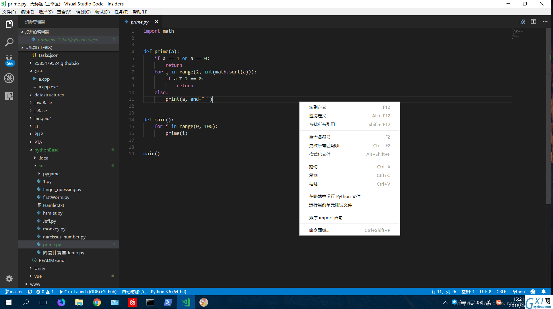Open tasks.json in the explorer

[69, 55]
